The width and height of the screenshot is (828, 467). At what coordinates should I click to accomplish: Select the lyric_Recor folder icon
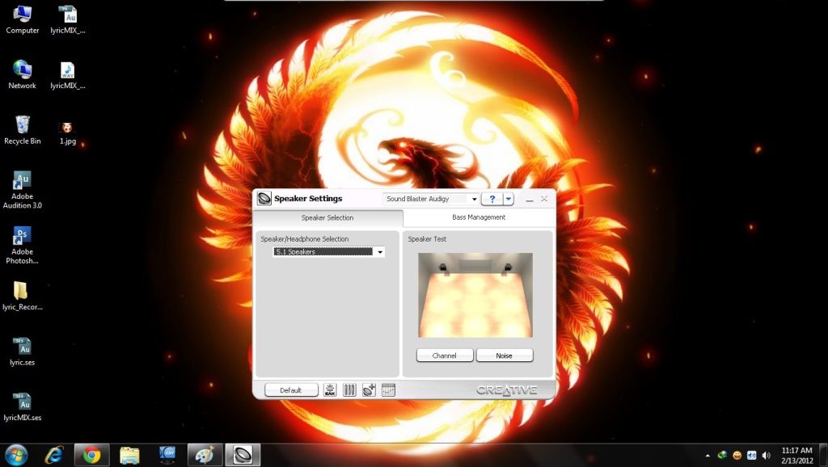pyautogui.click(x=22, y=296)
